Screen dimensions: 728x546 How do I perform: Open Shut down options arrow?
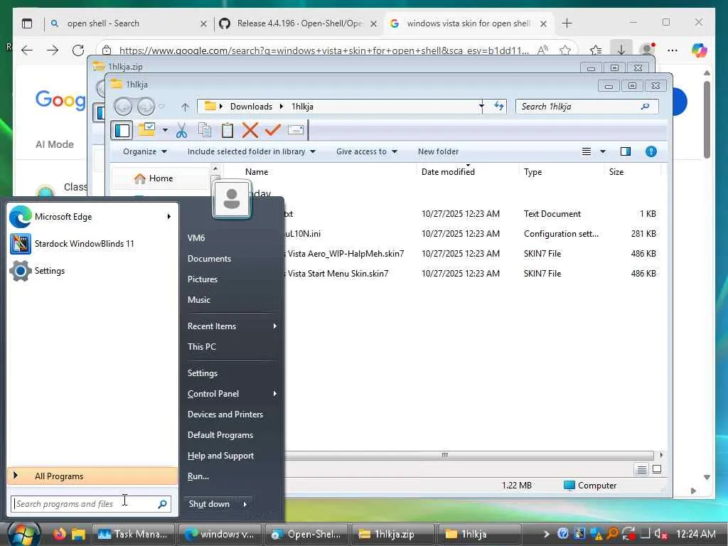point(245,504)
